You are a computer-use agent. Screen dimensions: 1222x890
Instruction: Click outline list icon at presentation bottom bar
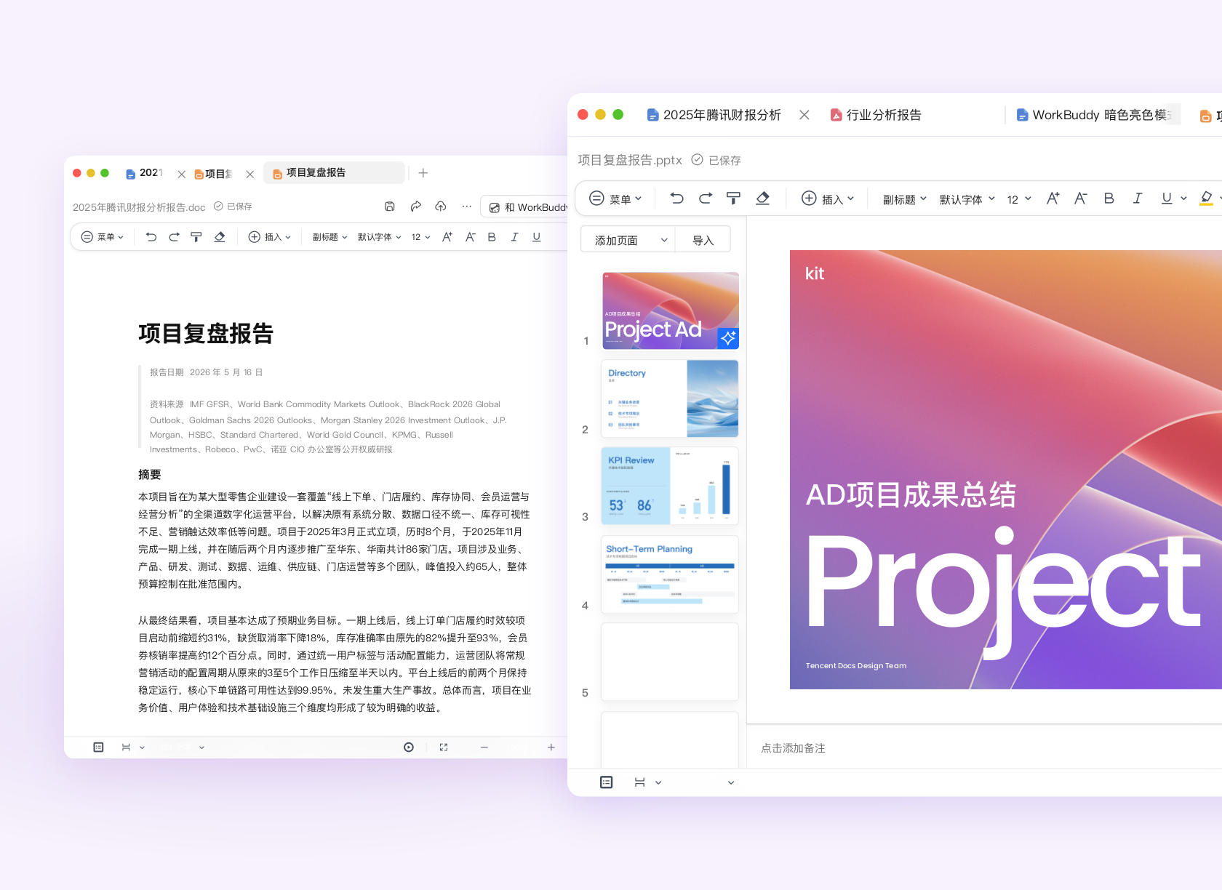[x=607, y=782]
